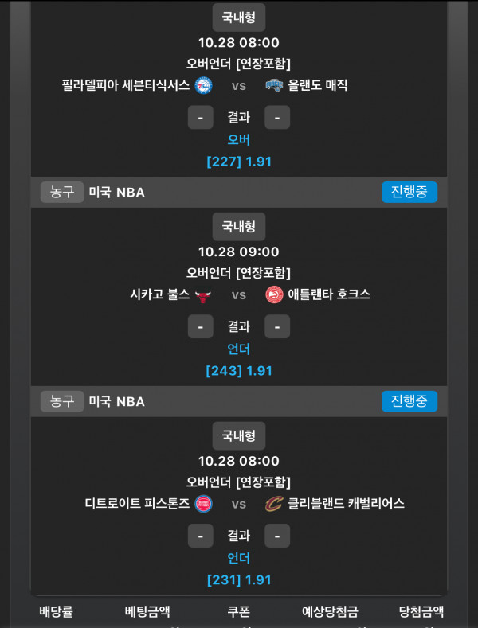Select the 농구 tag above Bulls match

pyautogui.click(x=62, y=192)
